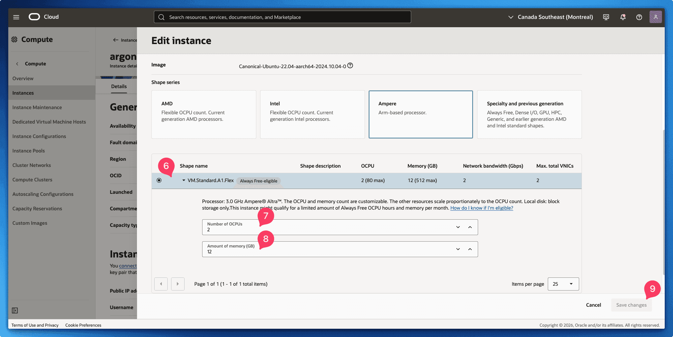The image size is (673, 337).
Task: Click the Max. total VNICs header
Action: 555,166
